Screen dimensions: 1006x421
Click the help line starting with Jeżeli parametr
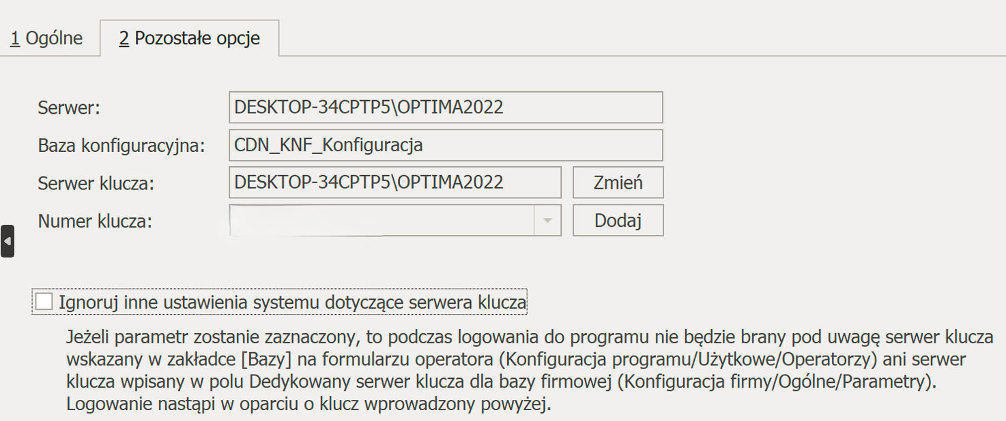click(529, 337)
